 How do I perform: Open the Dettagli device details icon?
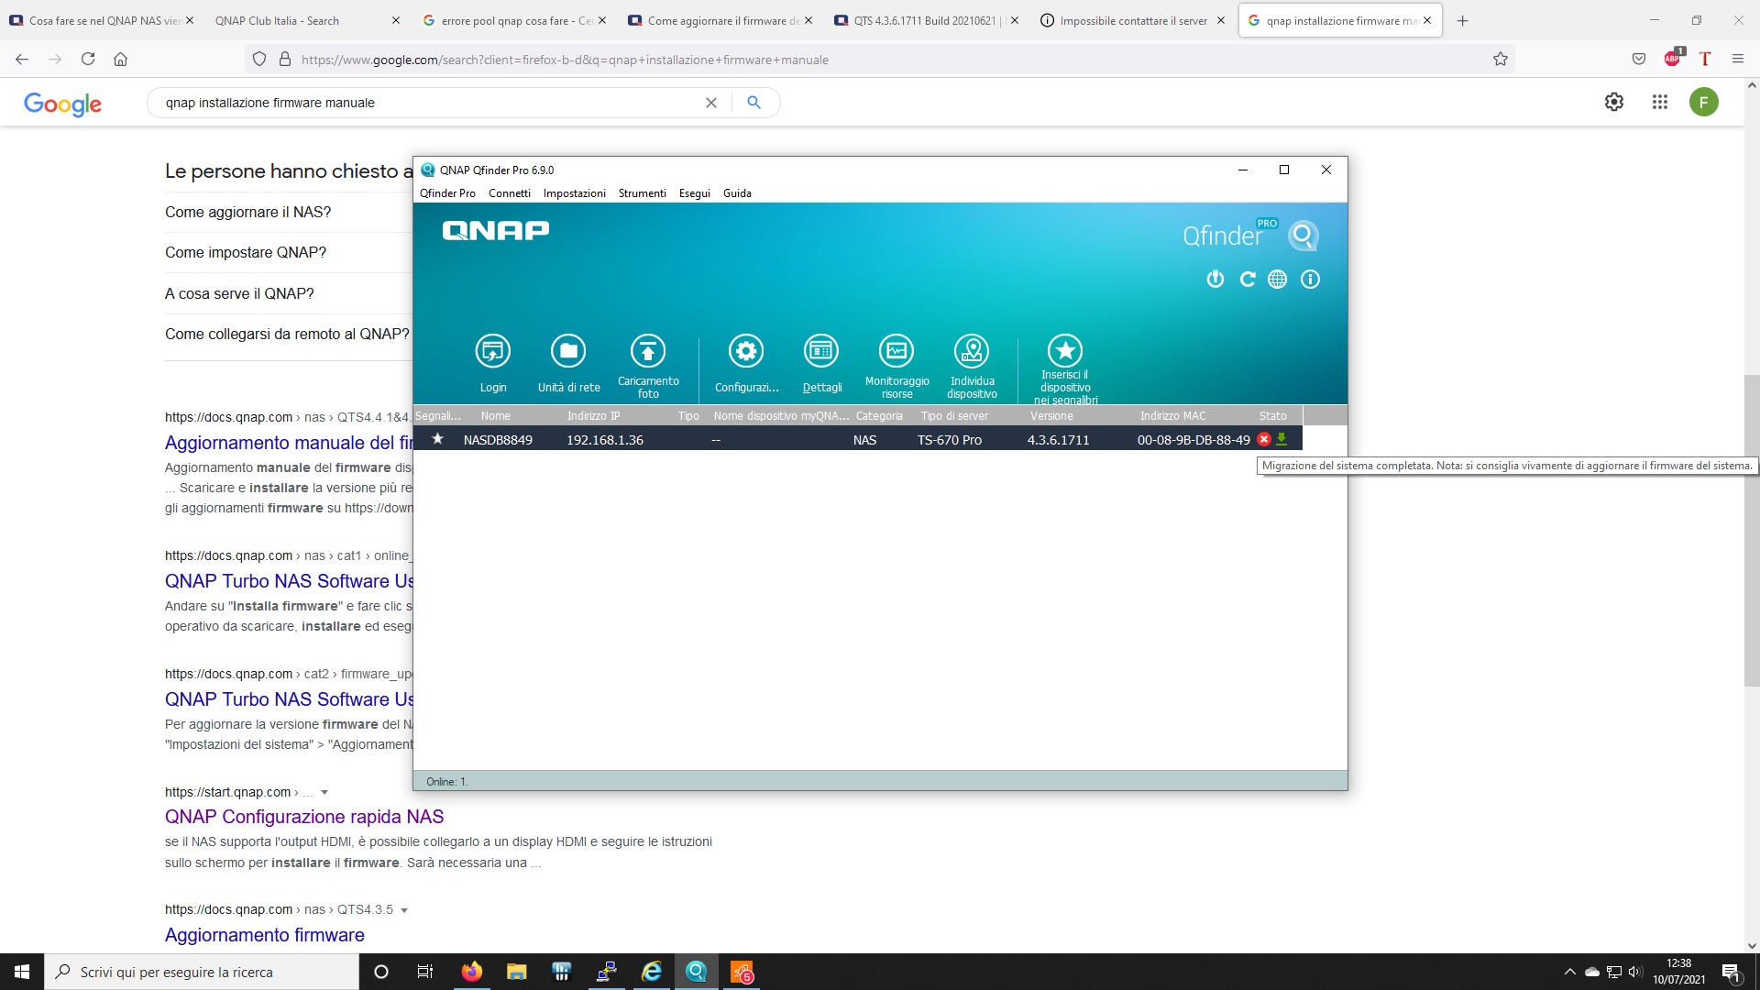point(821,351)
